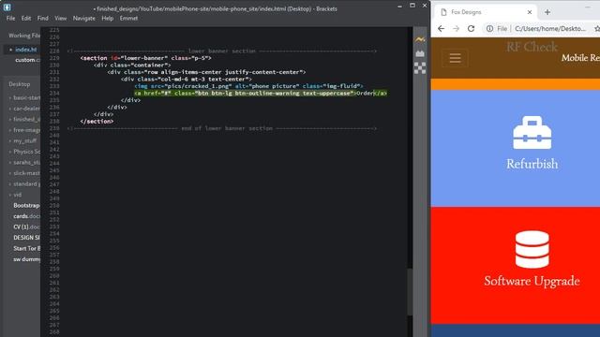The width and height of the screenshot is (600, 337).
Task: Open the Start Tor B item in the sidebar
Action: [26, 248]
